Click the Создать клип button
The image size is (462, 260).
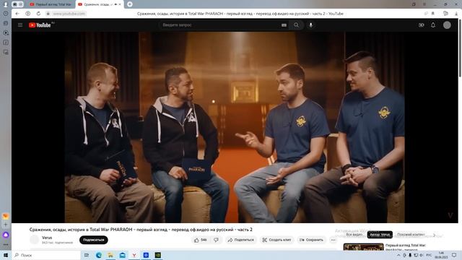coord(276,240)
